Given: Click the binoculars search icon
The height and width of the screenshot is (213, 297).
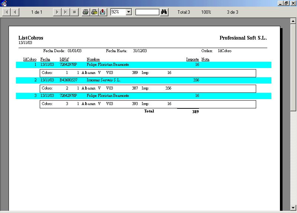Looking at the screenshot, I should 164,12.
